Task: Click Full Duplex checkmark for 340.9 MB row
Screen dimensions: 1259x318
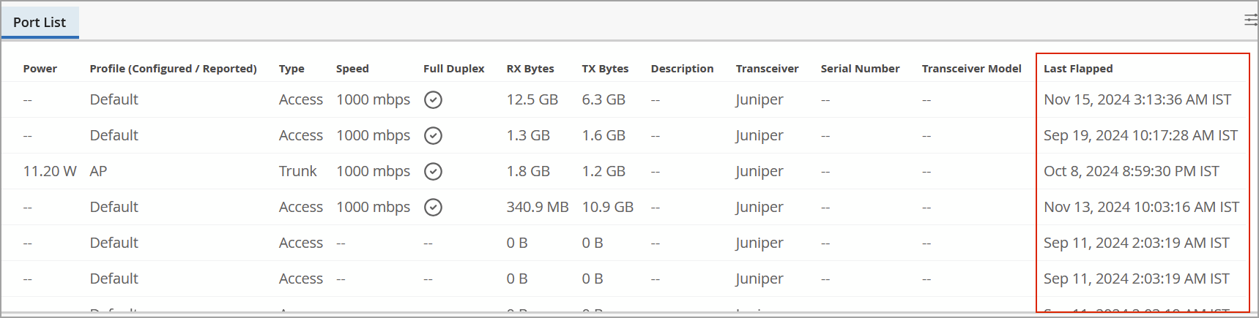Action: point(433,207)
